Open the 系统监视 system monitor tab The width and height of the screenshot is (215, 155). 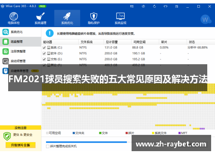point(120,18)
